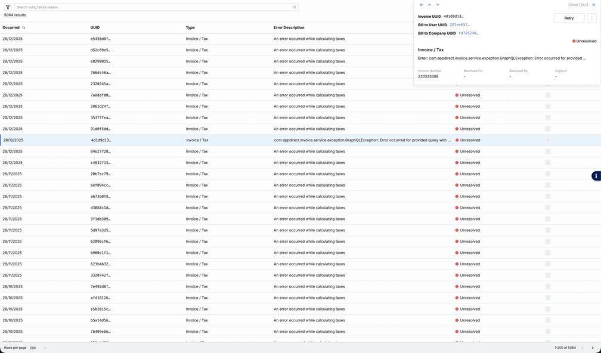This screenshot has height=353, width=601.
Task: Click the search magnifier icon
Action: pos(294,7)
